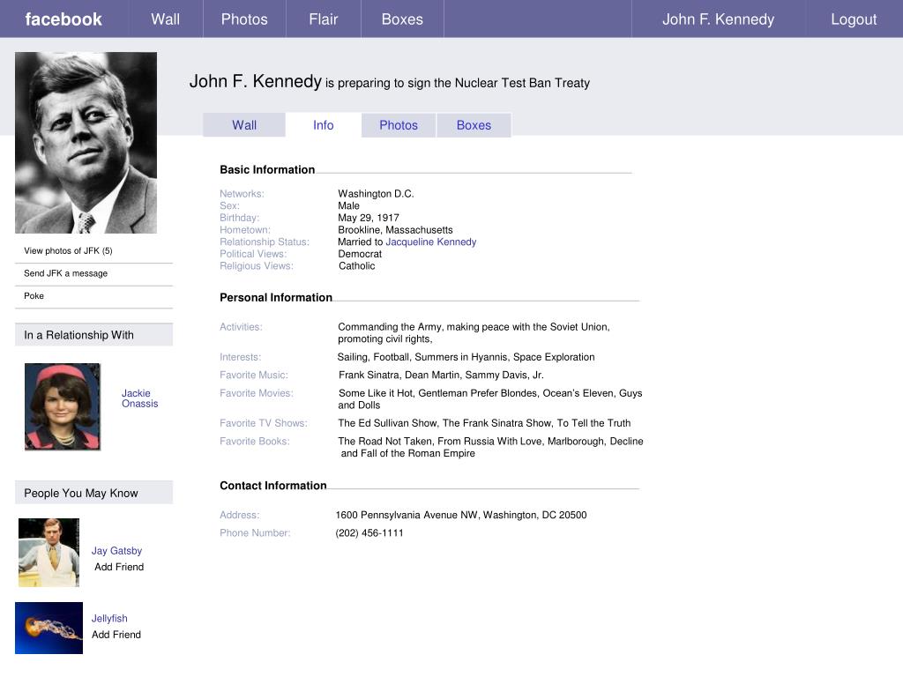Select the Info profile tab
Image resolution: width=903 pixels, height=677 pixels.
(x=323, y=125)
